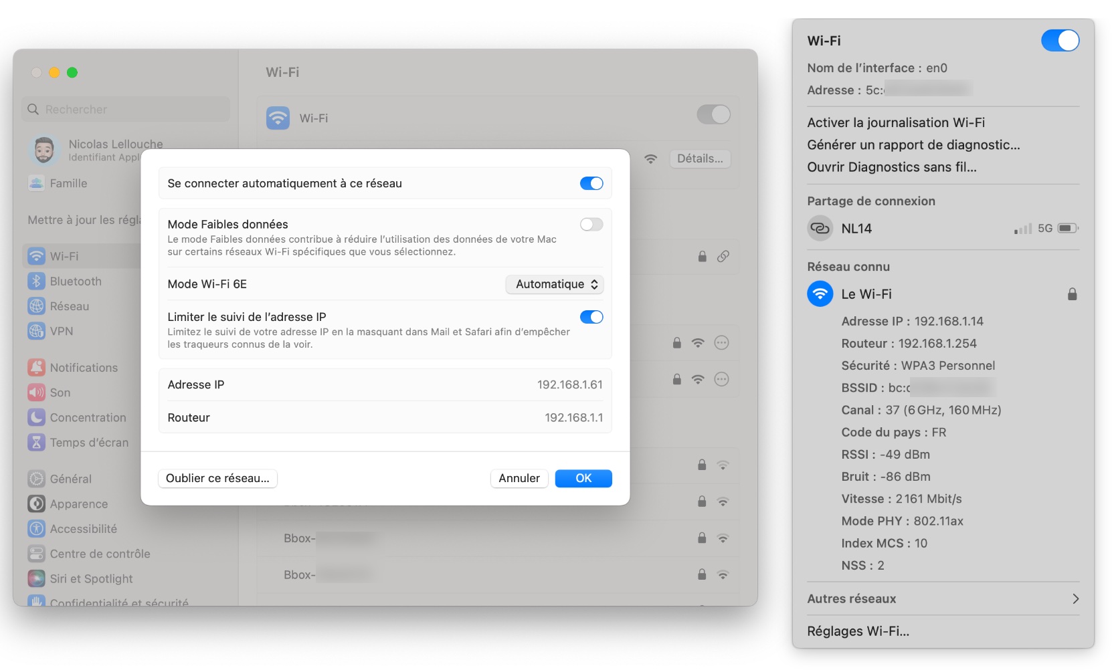The width and height of the screenshot is (1112, 670).
Task: Click lock icon next to Le Wi-Fi
Action: 1072,294
